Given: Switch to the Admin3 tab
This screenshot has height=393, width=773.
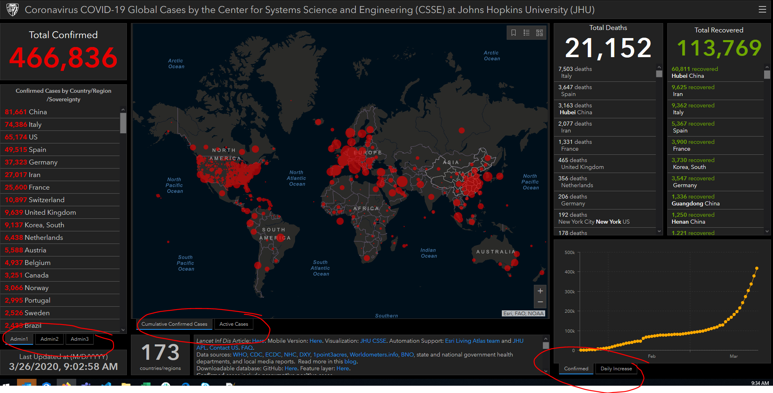Looking at the screenshot, I should (x=79, y=339).
